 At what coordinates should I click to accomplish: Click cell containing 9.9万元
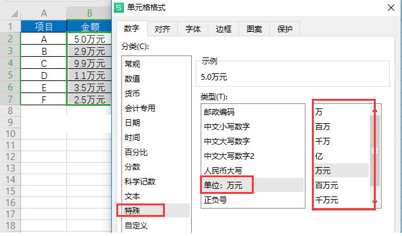tap(89, 63)
